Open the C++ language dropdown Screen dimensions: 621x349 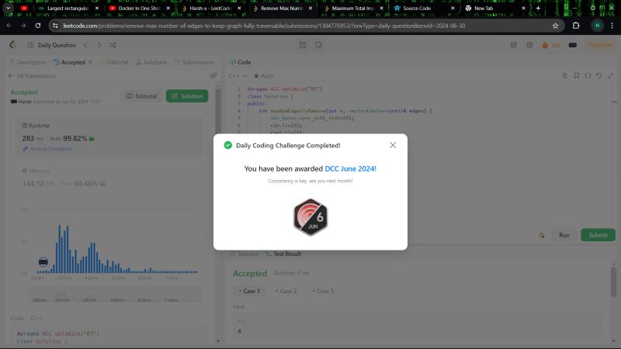pyautogui.click(x=238, y=75)
